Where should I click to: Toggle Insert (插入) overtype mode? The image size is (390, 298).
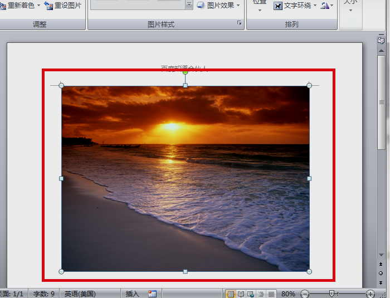pos(133,294)
